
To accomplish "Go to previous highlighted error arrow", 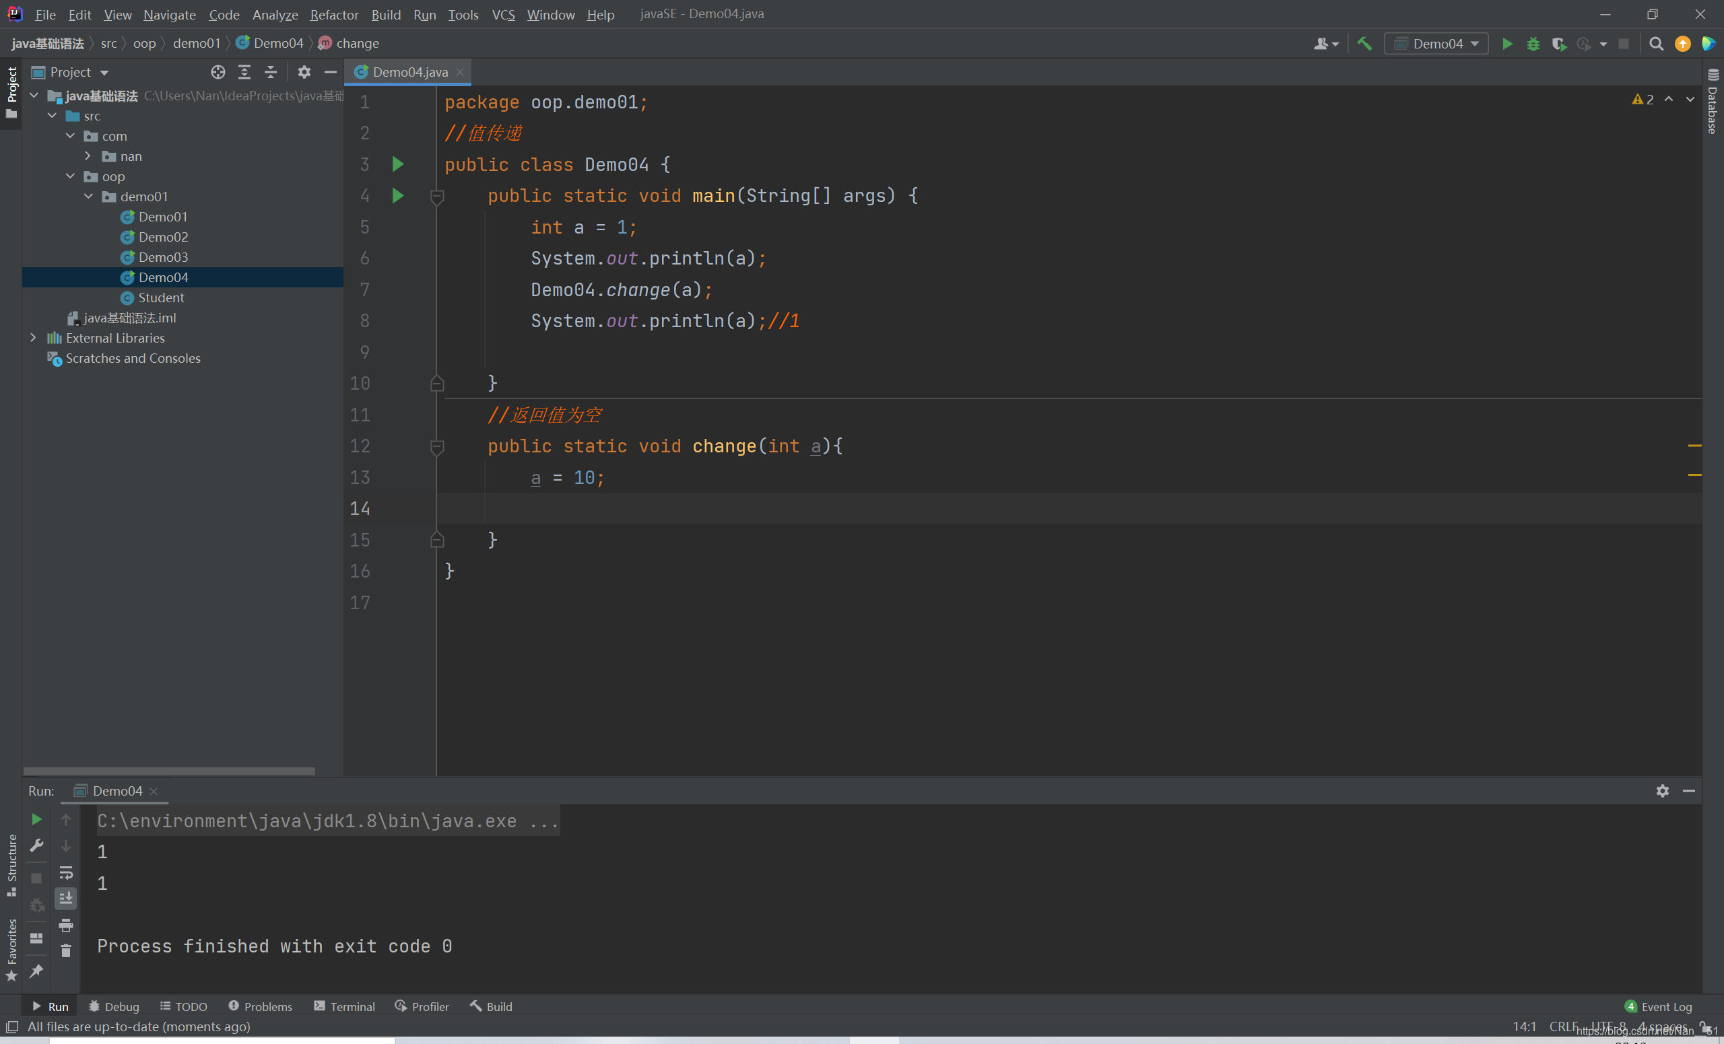I will coord(1669,100).
